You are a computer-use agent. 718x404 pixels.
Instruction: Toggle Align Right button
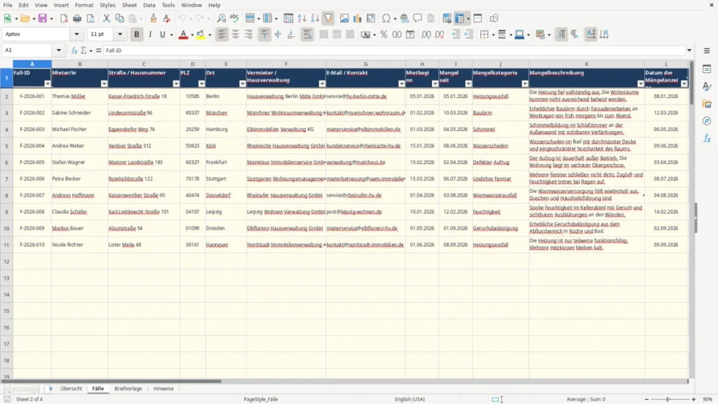[x=249, y=34]
